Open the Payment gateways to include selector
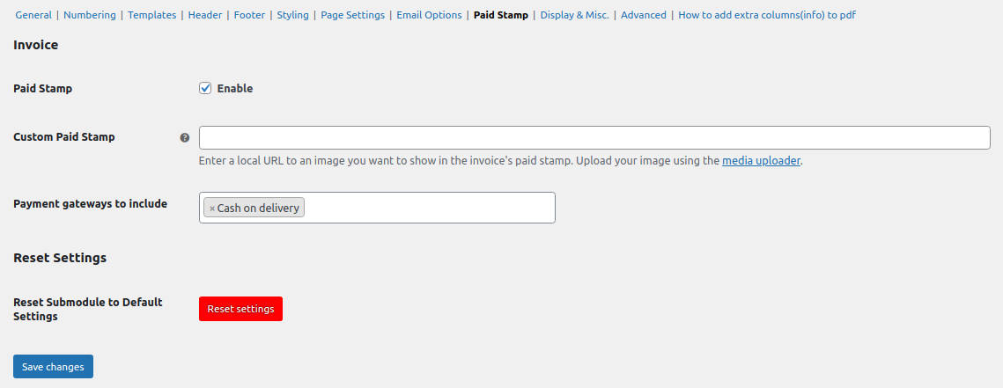The height and width of the screenshot is (388, 1003). pyautogui.click(x=377, y=208)
